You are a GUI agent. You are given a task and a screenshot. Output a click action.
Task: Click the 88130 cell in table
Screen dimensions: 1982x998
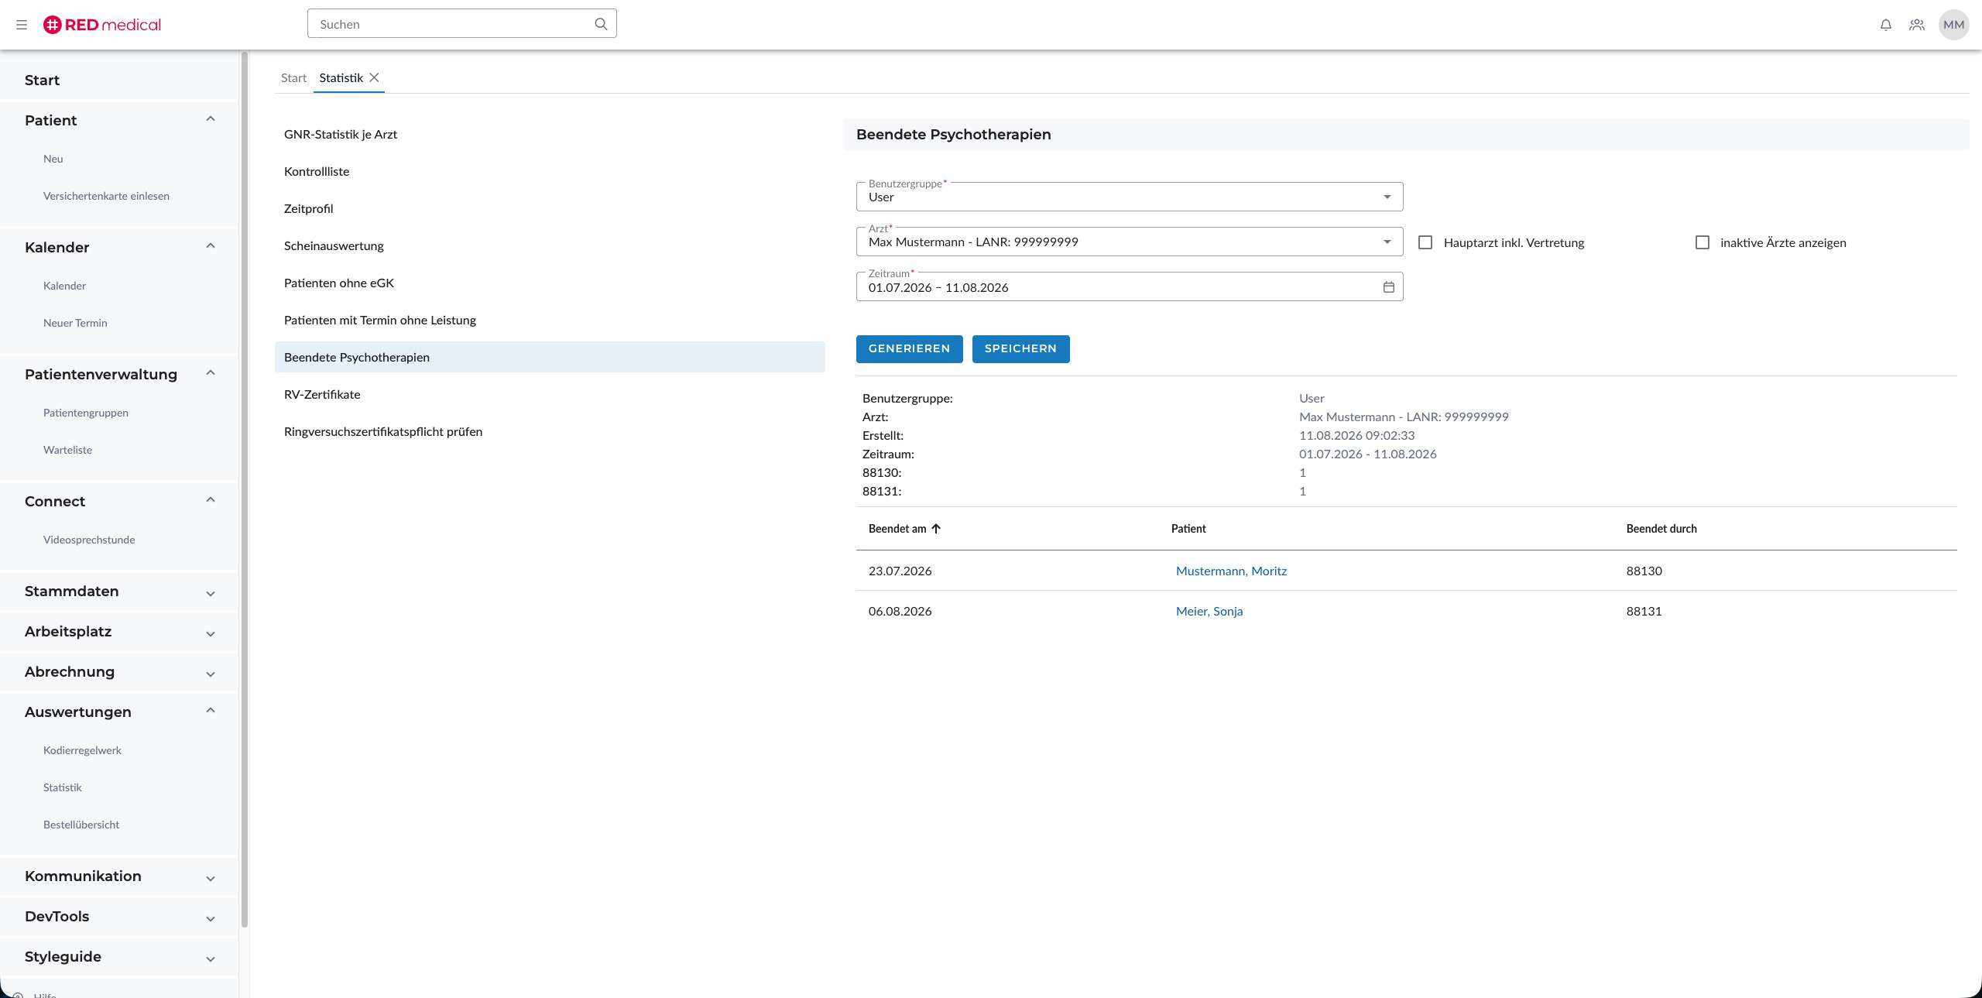point(1644,571)
